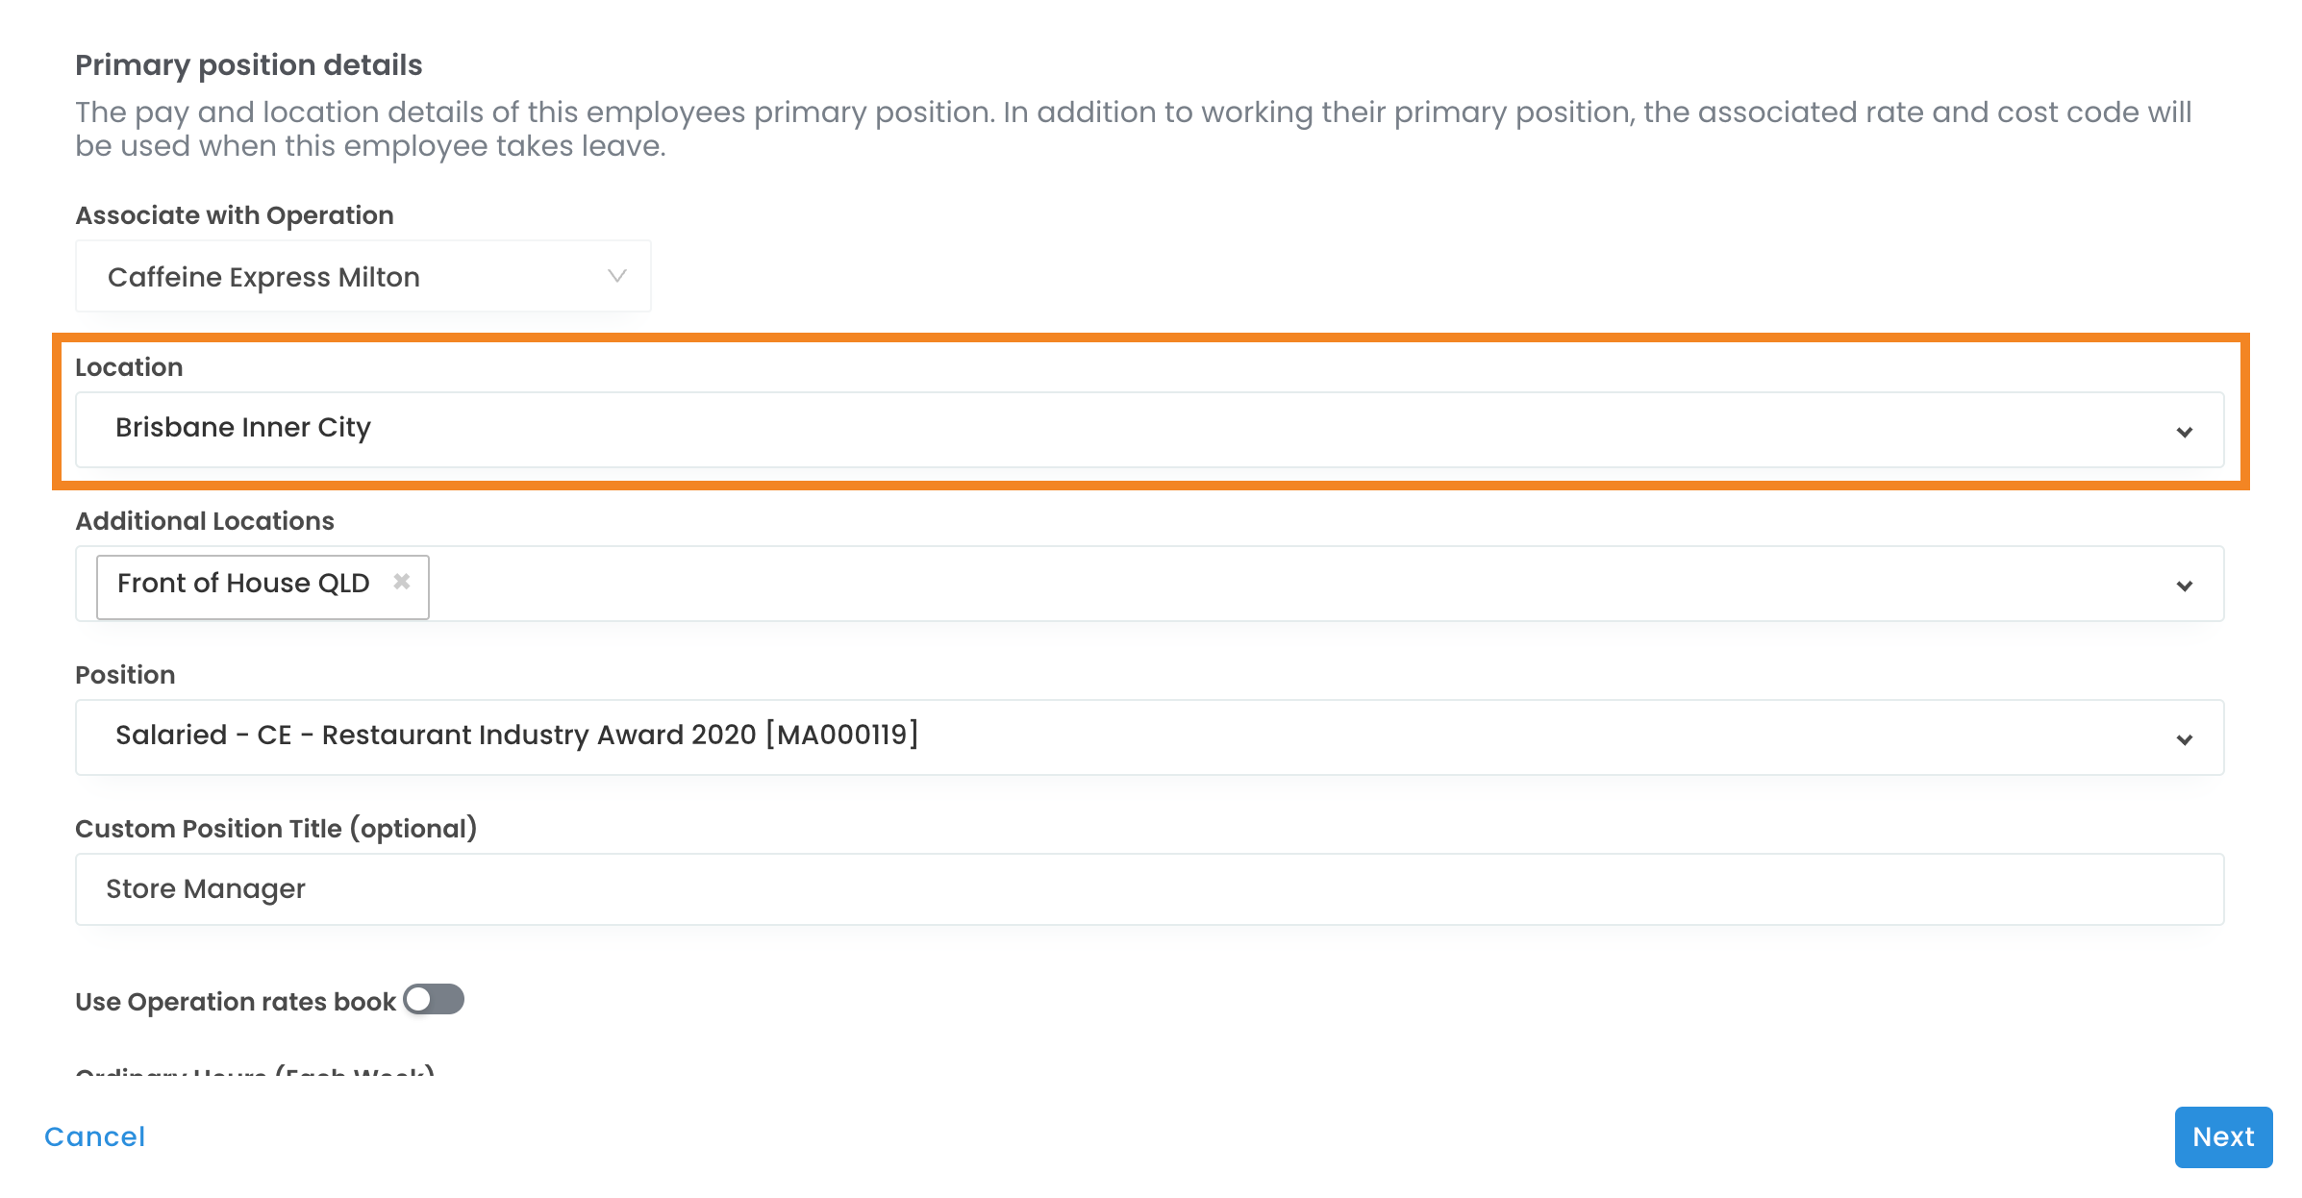The image size is (2302, 1198).
Task: Click the Location dropdown arrow icon
Action: point(2184,432)
